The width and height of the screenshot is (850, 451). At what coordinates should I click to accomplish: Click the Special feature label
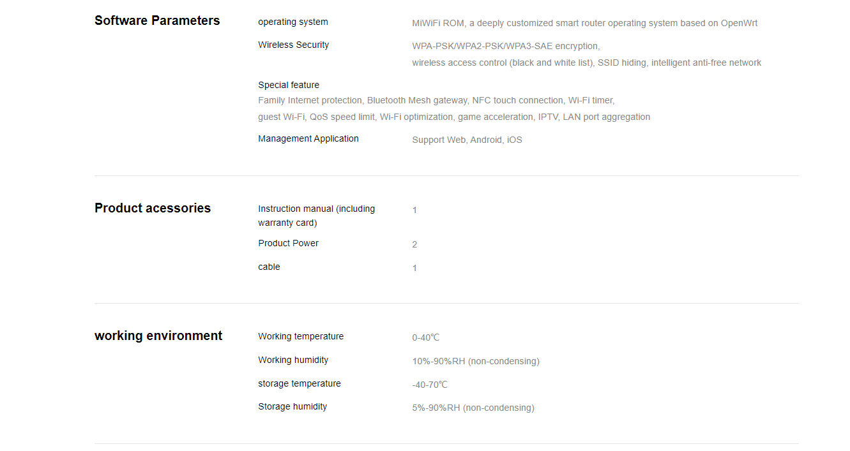289,85
